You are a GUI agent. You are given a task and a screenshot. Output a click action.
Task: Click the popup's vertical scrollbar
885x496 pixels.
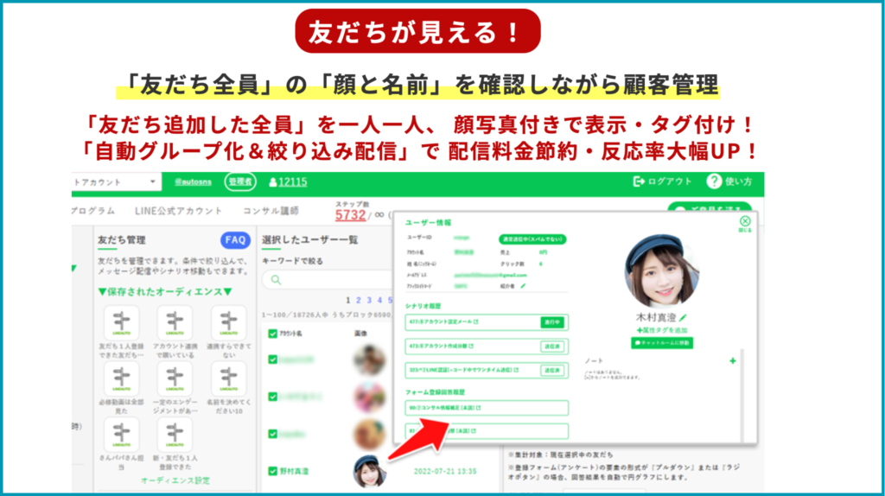click(742, 395)
